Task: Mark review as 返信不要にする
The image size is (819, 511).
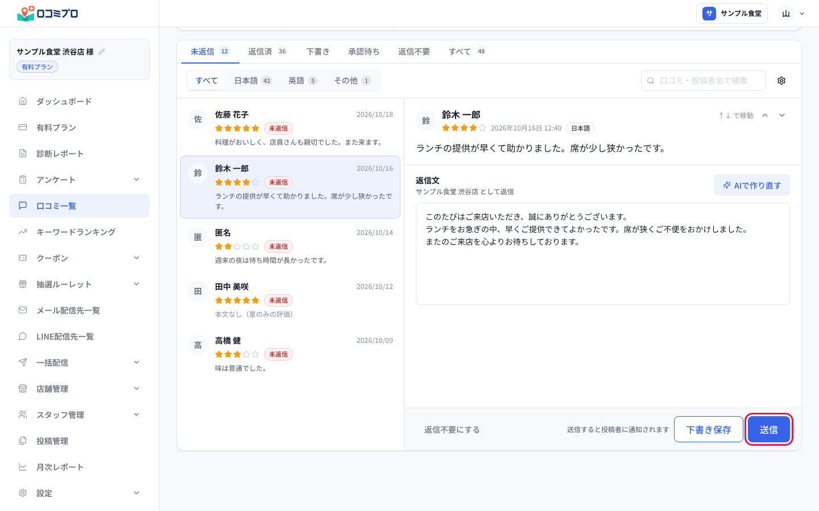Action: 452,430
